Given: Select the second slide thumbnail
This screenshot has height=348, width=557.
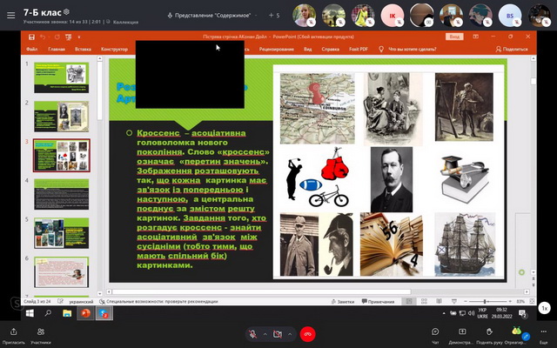Looking at the screenshot, I should [61, 116].
